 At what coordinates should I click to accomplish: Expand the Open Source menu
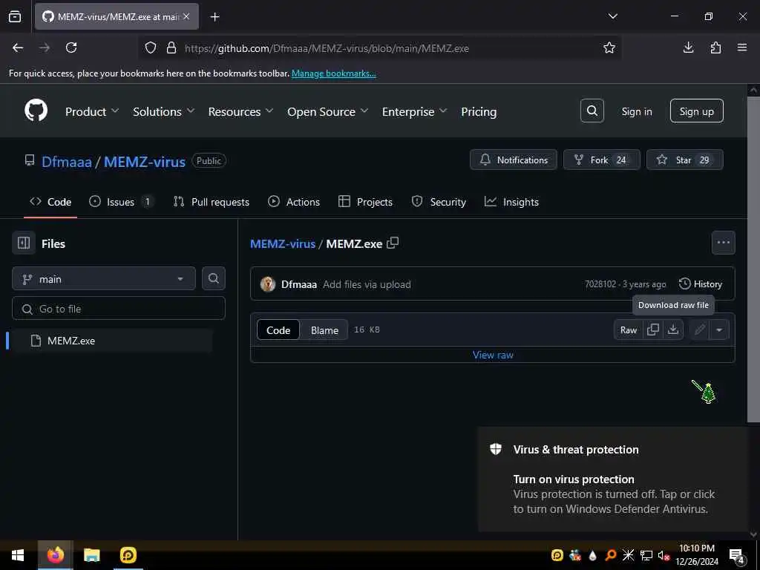click(x=327, y=111)
